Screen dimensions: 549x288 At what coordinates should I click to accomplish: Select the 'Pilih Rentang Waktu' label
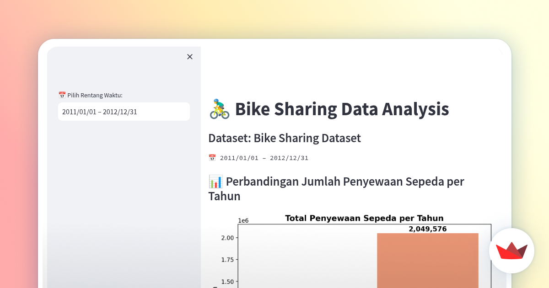tap(95, 95)
